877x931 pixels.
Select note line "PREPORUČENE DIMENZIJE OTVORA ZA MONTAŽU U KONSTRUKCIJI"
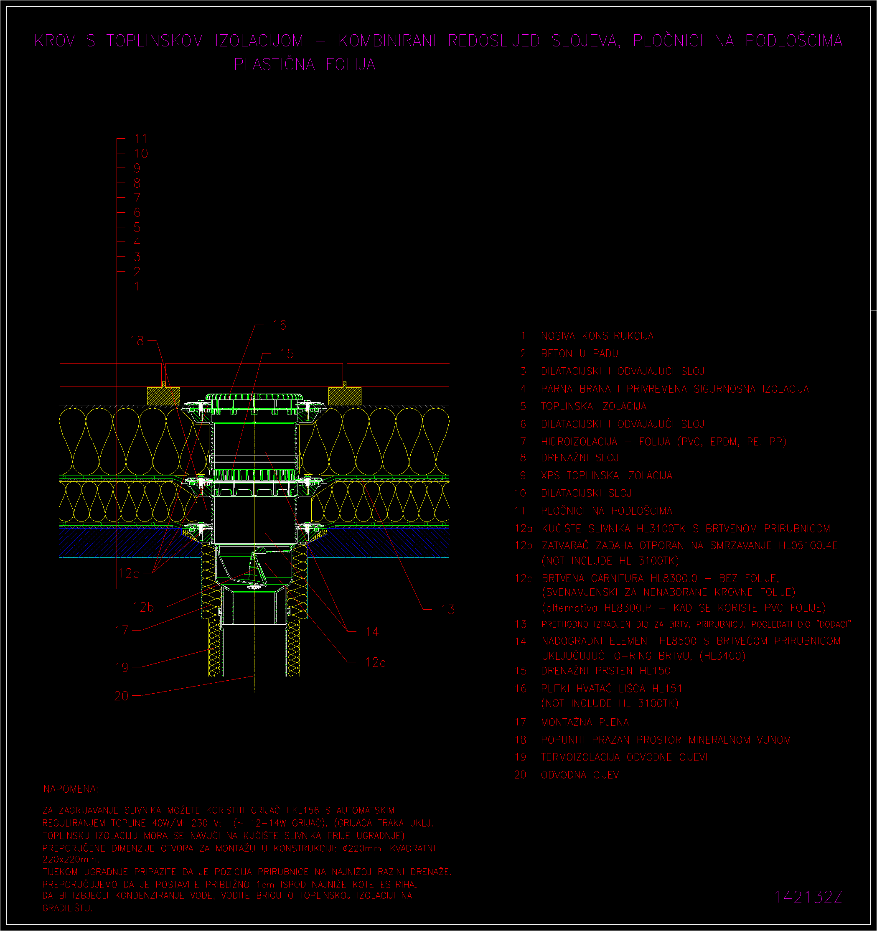tap(189, 848)
